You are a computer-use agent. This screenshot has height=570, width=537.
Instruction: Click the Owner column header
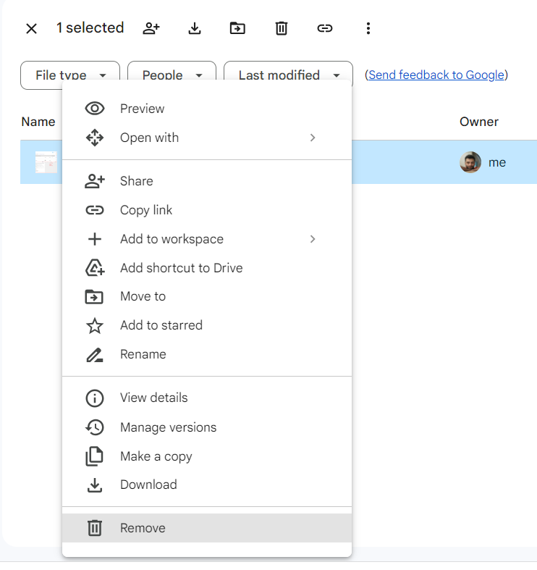479,122
